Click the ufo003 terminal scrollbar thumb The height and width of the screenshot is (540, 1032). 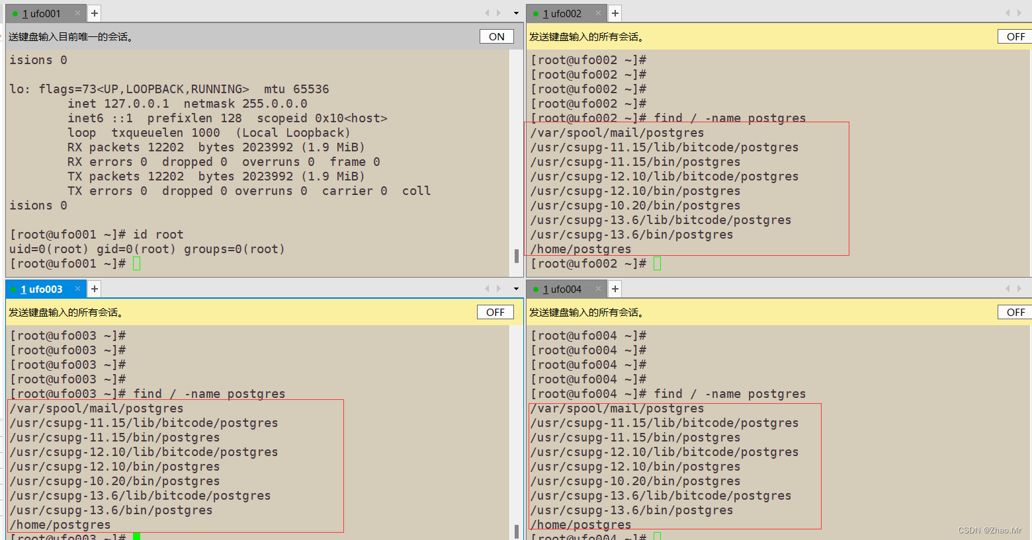click(x=517, y=531)
